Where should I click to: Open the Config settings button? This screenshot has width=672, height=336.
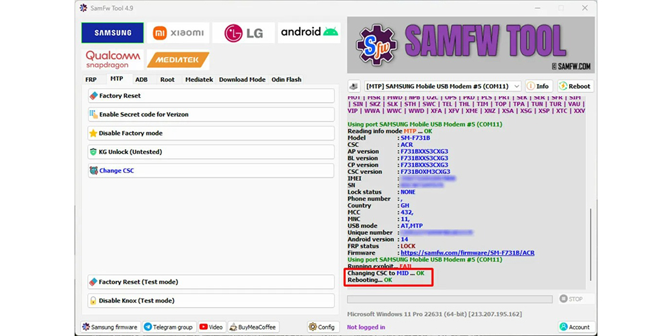point(323,327)
